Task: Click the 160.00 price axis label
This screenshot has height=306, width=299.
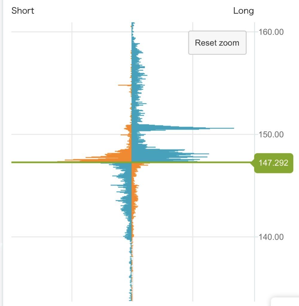Action: pyautogui.click(x=271, y=32)
